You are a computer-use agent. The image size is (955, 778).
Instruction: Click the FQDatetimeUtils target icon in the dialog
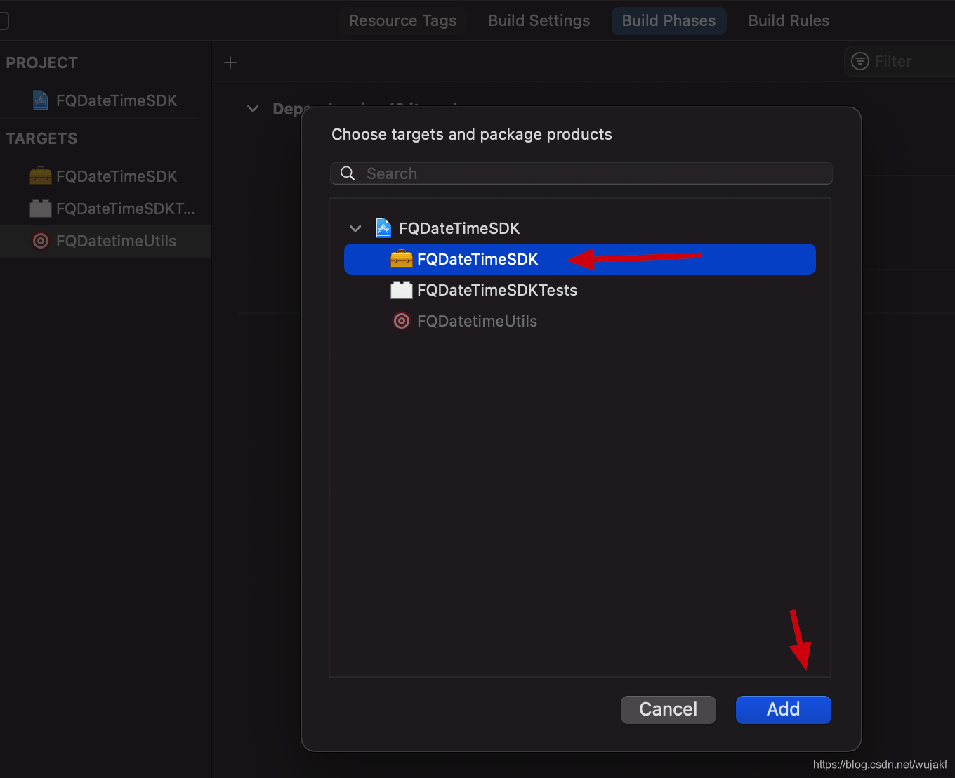pos(402,321)
